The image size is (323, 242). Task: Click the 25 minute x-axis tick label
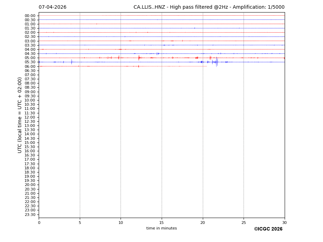(x=244, y=223)
